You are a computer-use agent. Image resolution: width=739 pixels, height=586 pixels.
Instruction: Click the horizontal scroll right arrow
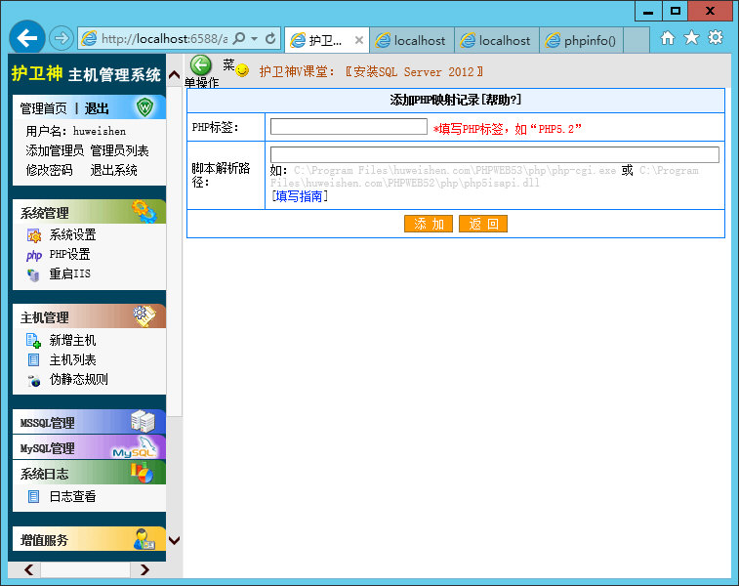(144, 570)
